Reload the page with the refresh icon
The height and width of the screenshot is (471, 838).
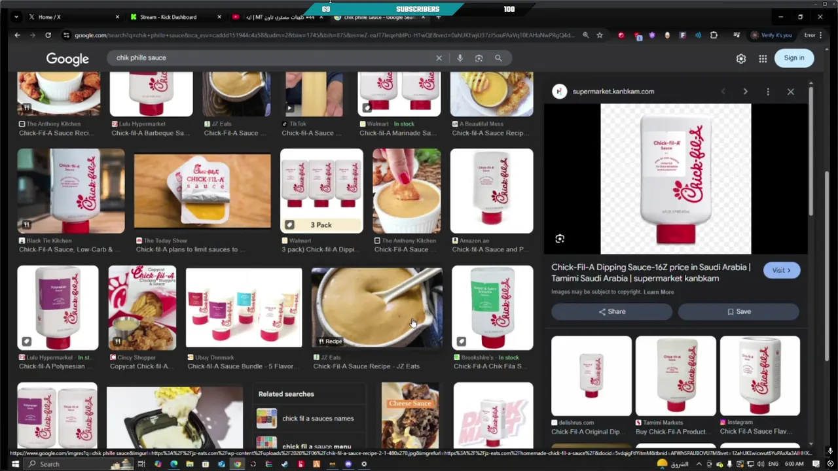point(48,35)
